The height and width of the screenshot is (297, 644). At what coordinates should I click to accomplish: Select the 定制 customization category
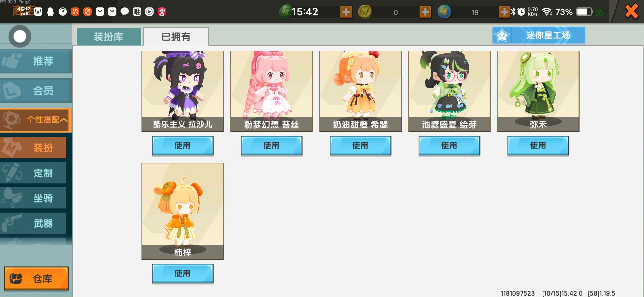33,173
